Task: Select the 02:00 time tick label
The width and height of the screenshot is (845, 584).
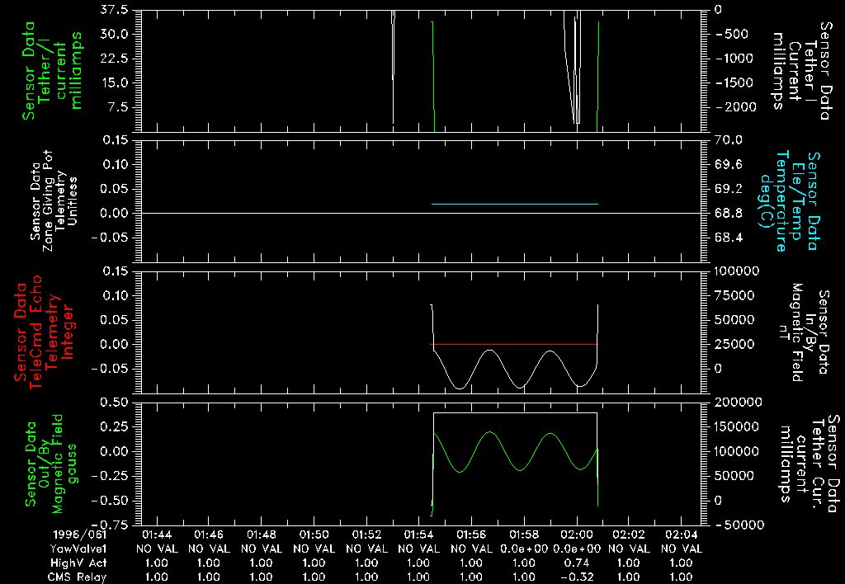Action: pos(577,535)
